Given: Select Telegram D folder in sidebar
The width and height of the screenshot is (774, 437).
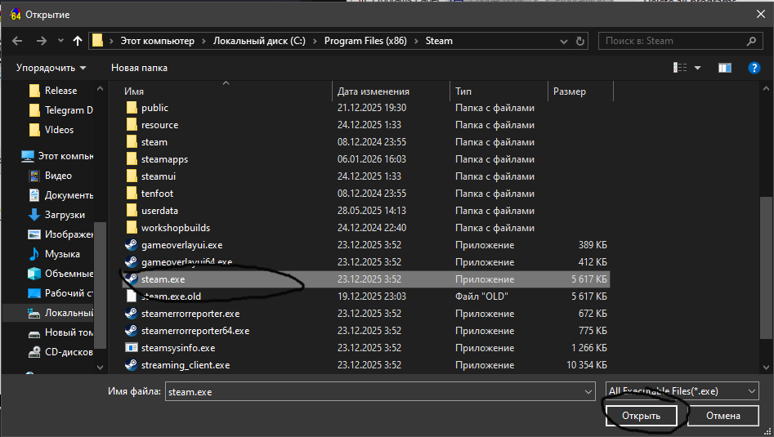Looking at the screenshot, I should click(x=60, y=110).
